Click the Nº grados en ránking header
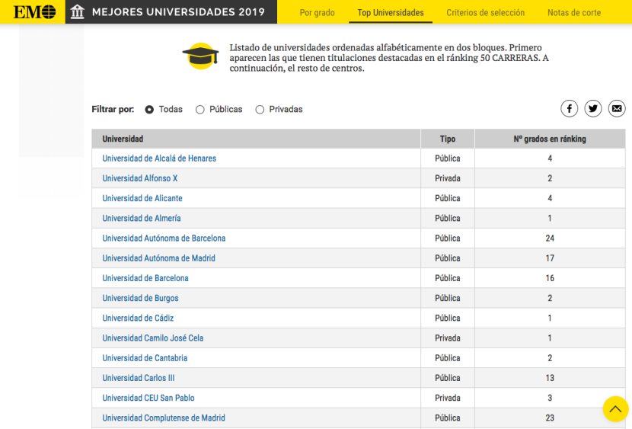 click(x=550, y=139)
